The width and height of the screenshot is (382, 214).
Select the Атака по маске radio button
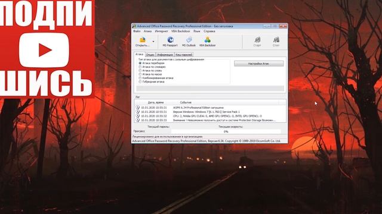point(140,74)
